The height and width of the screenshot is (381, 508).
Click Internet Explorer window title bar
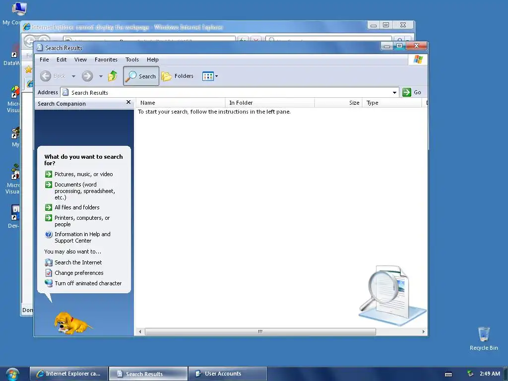pyautogui.click(x=194, y=27)
